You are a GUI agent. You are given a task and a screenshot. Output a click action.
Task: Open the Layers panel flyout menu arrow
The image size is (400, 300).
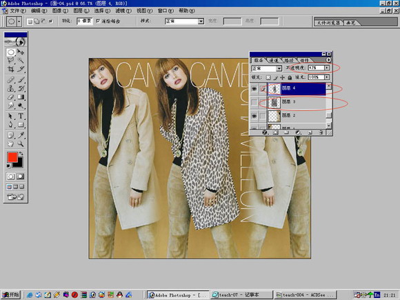tap(328, 60)
